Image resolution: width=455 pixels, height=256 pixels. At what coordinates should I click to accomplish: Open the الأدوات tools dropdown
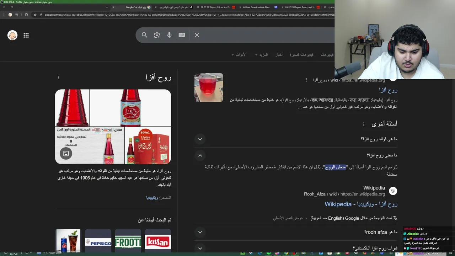pyautogui.click(x=239, y=55)
